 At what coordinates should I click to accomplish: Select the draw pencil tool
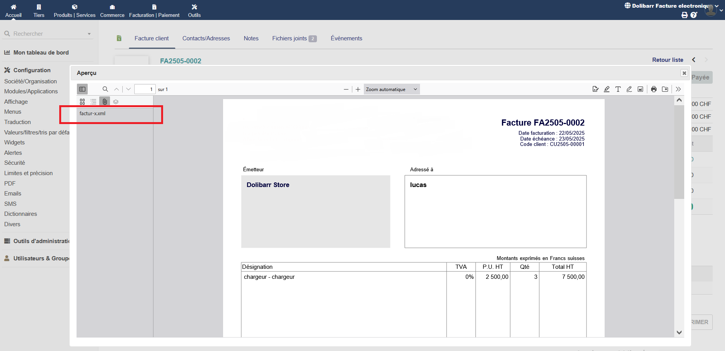[x=629, y=89]
